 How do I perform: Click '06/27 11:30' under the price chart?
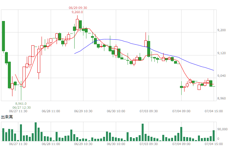(x=18, y=111)
